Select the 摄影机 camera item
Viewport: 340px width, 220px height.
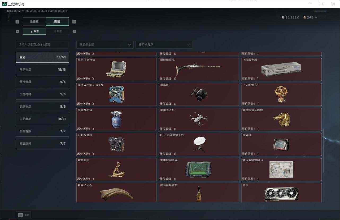pyautogui.click(x=199, y=94)
